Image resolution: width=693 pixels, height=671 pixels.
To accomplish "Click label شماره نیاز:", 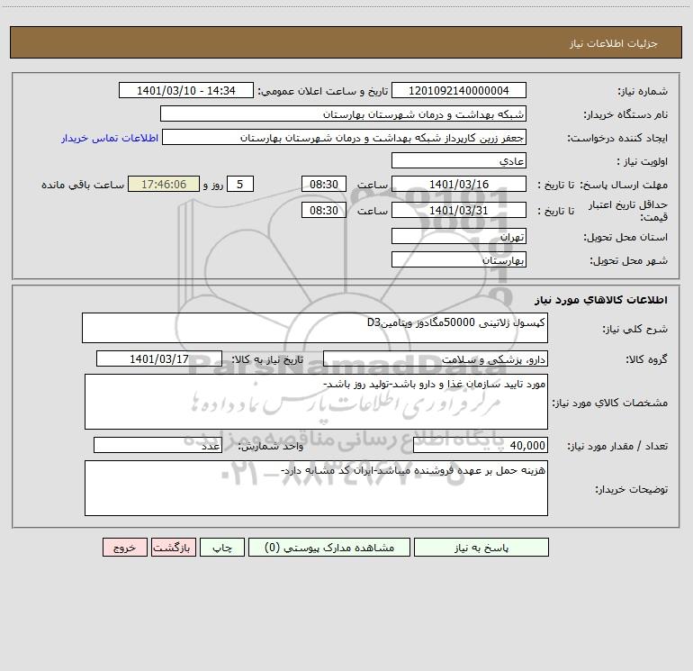I will [x=643, y=91].
